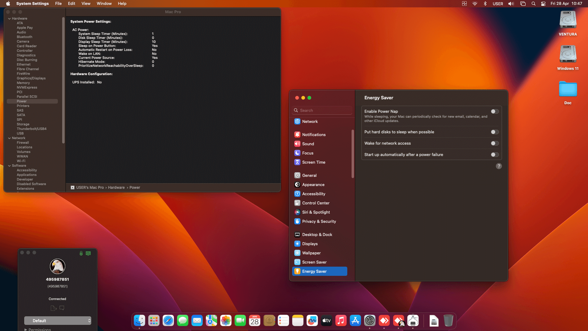Select Wi-Fi in the System Information sidebar
This screenshot has height=331, width=588.
[21, 161]
